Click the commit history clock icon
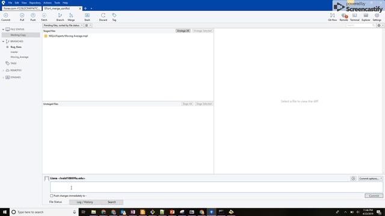 point(353,179)
